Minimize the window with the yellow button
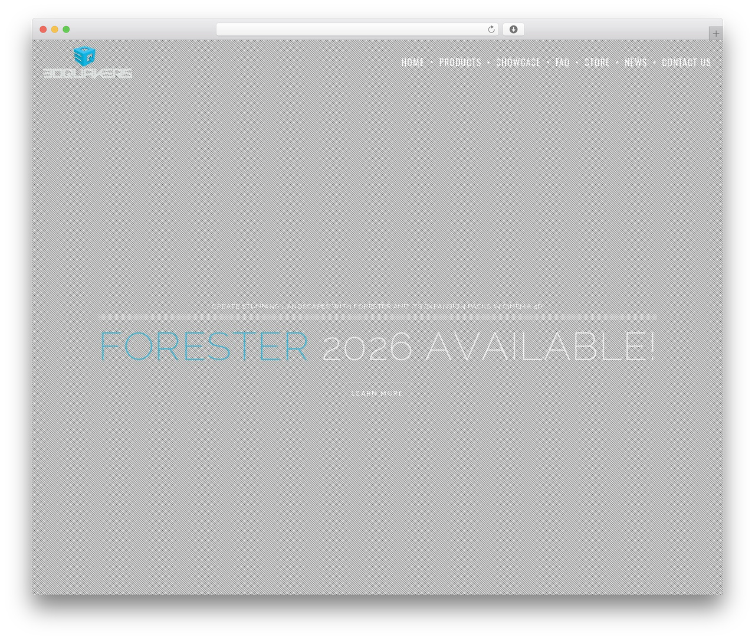 click(x=54, y=30)
